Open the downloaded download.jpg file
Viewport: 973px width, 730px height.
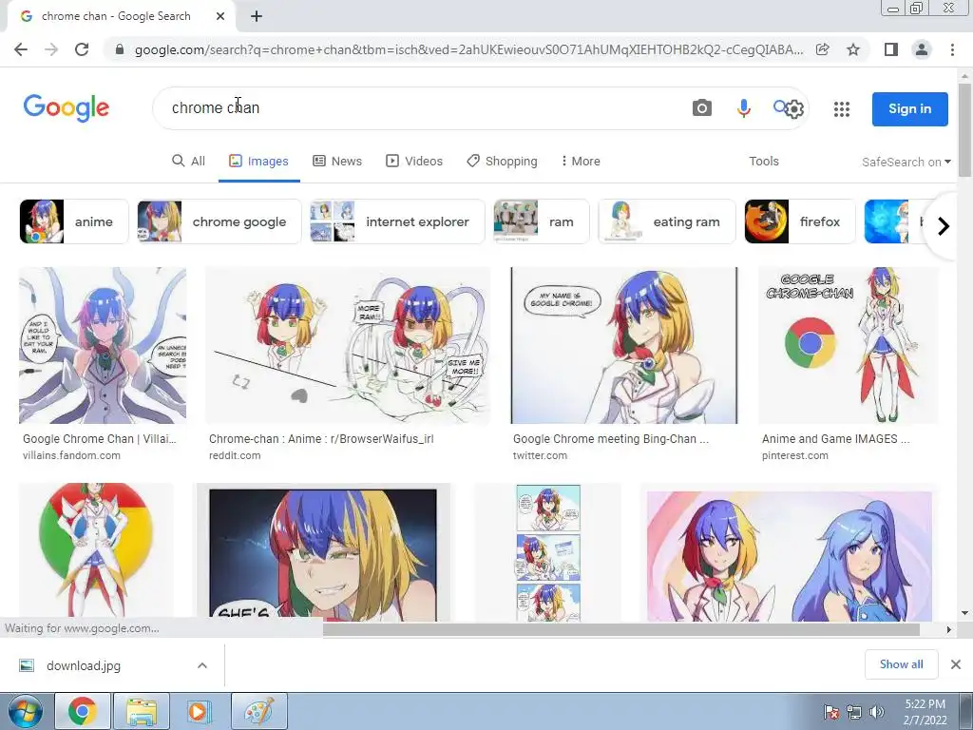point(84,666)
